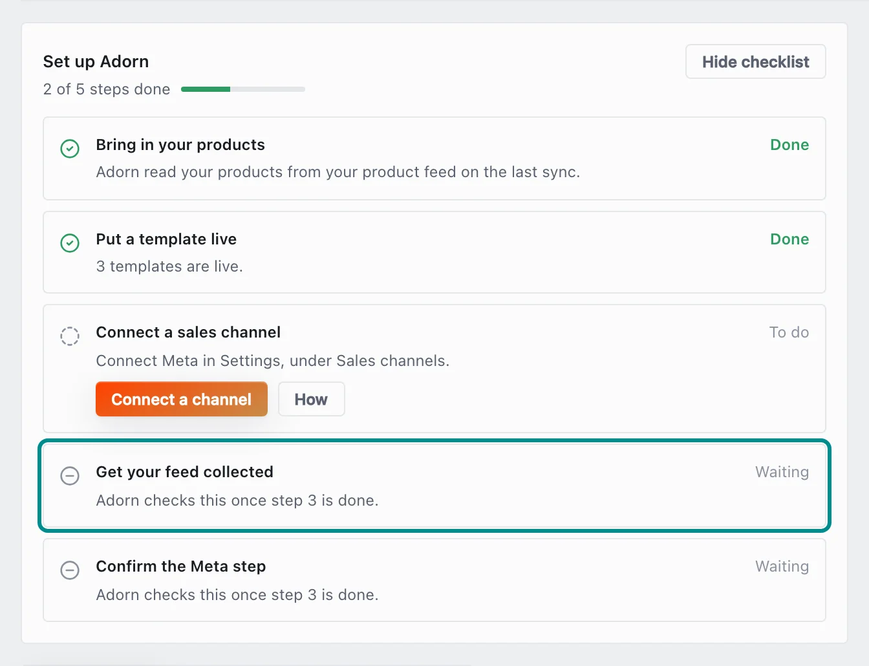Click the Done status on Put a template live
The image size is (869, 666).
[x=789, y=239]
